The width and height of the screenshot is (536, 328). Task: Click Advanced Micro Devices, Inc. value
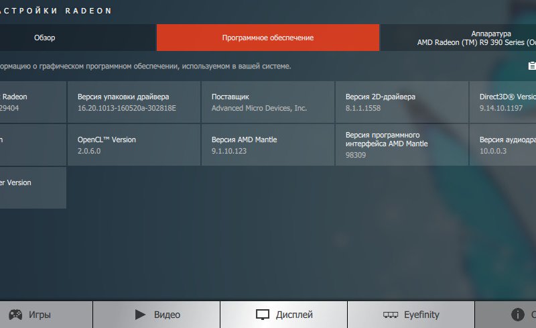(x=259, y=108)
